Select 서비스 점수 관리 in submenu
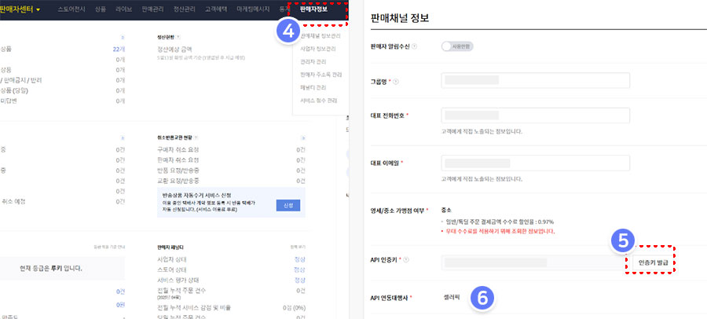 319,100
